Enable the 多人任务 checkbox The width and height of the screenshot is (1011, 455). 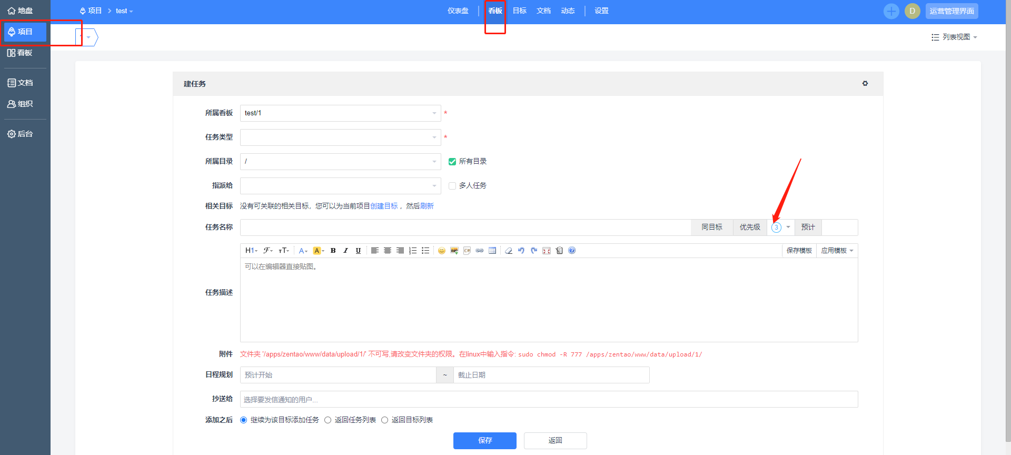click(452, 186)
